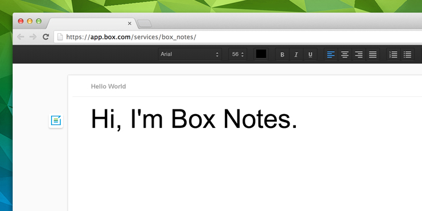
Task: Click the Box Notes icon beside the document
Action: click(x=56, y=120)
